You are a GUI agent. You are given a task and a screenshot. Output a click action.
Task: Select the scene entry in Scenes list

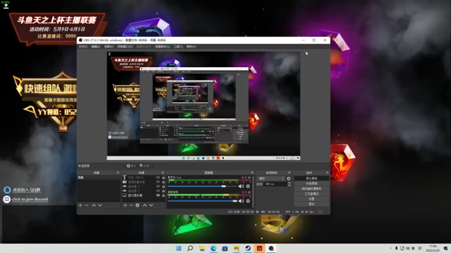coord(99,178)
